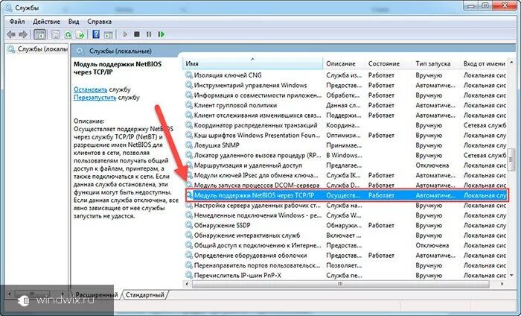Click the Export list toolbar icon
The width and height of the screenshot is (521, 316).
click(80, 34)
